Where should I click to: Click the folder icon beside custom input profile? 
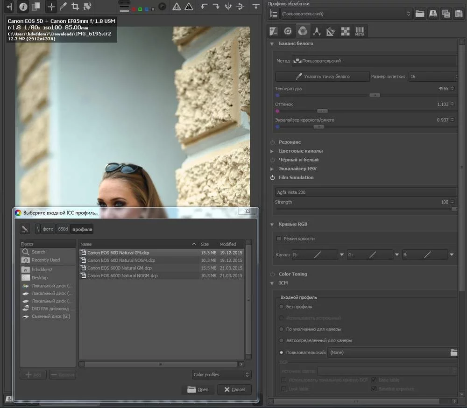(x=453, y=352)
